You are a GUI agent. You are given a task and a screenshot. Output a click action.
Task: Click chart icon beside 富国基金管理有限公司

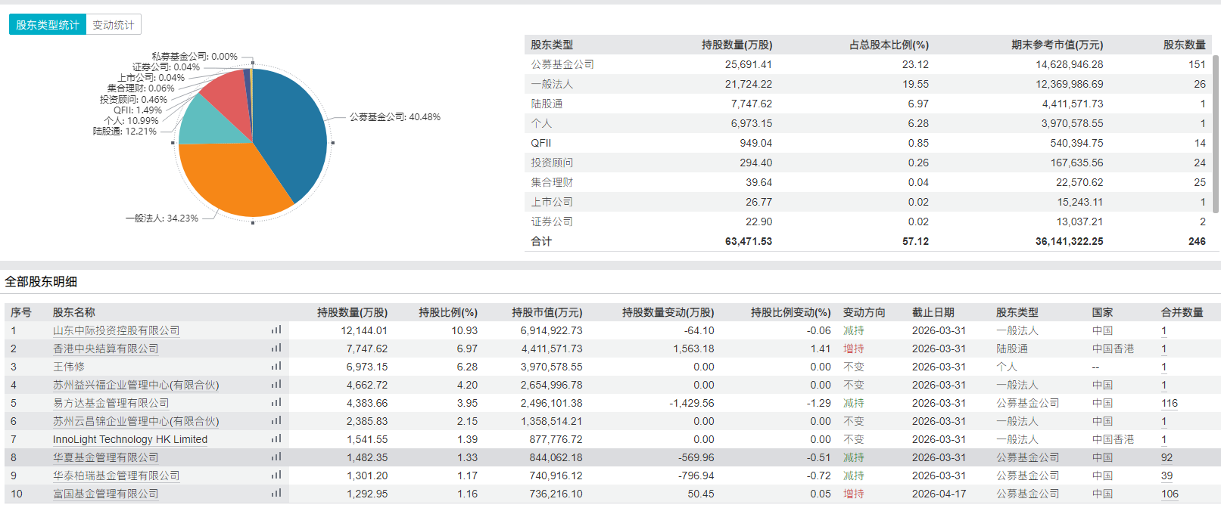coord(276,494)
